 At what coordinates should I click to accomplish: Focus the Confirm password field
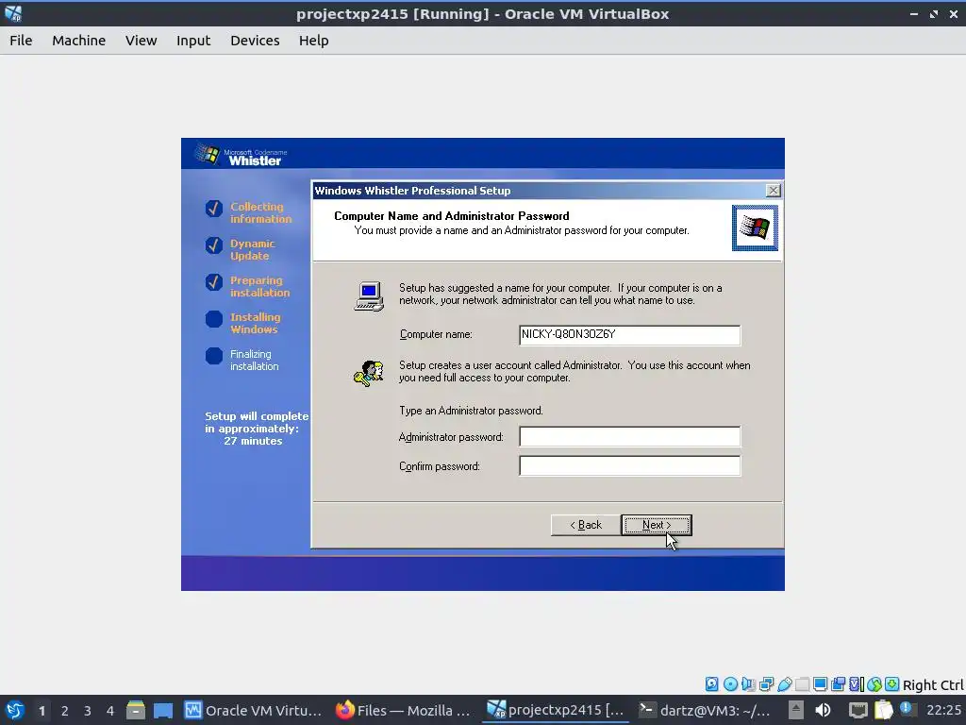point(629,466)
